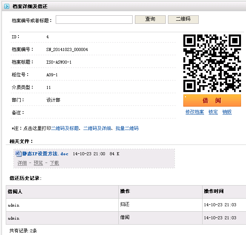Click the 查询 button
The width and height of the screenshot is (246, 235).
pos(150,20)
